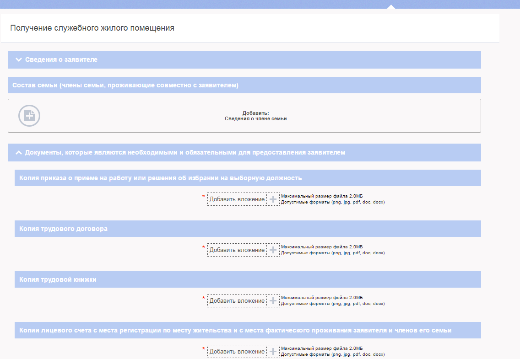Collapse the Документы, которые являются необходимыми section title

(x=185, y=153)
